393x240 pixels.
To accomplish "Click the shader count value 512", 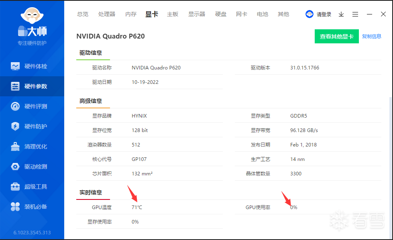I will [136, 145].
